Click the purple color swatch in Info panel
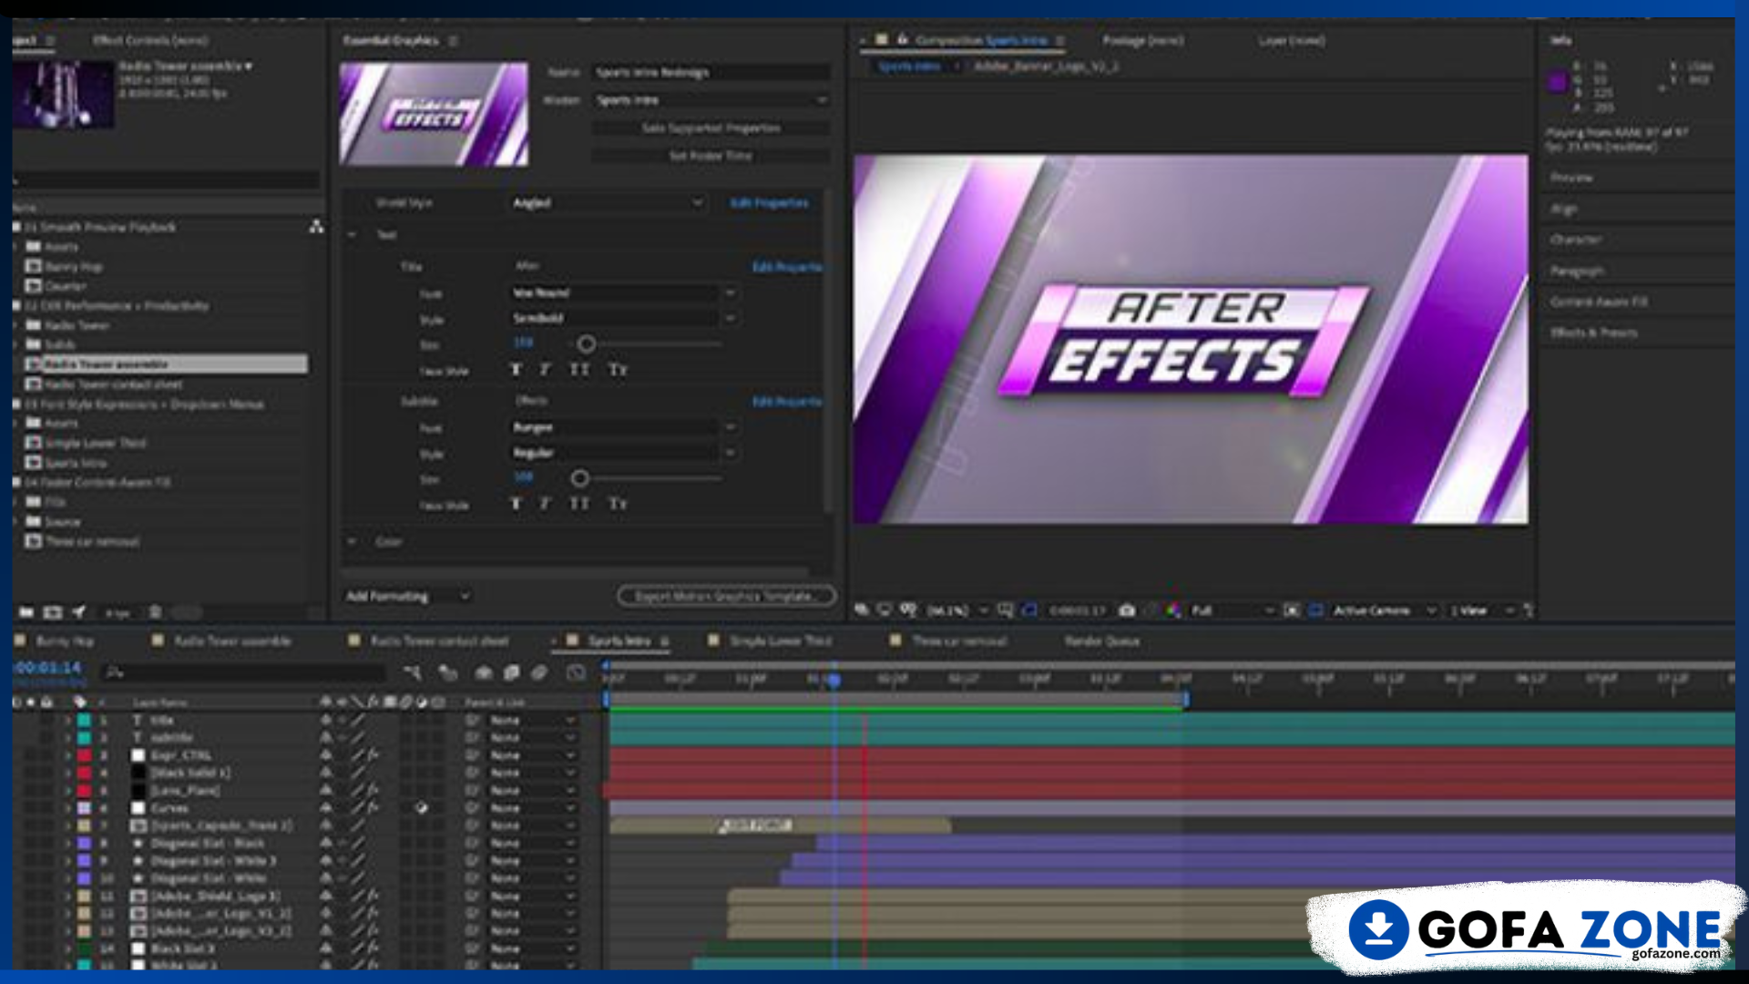 point(1558,83)
